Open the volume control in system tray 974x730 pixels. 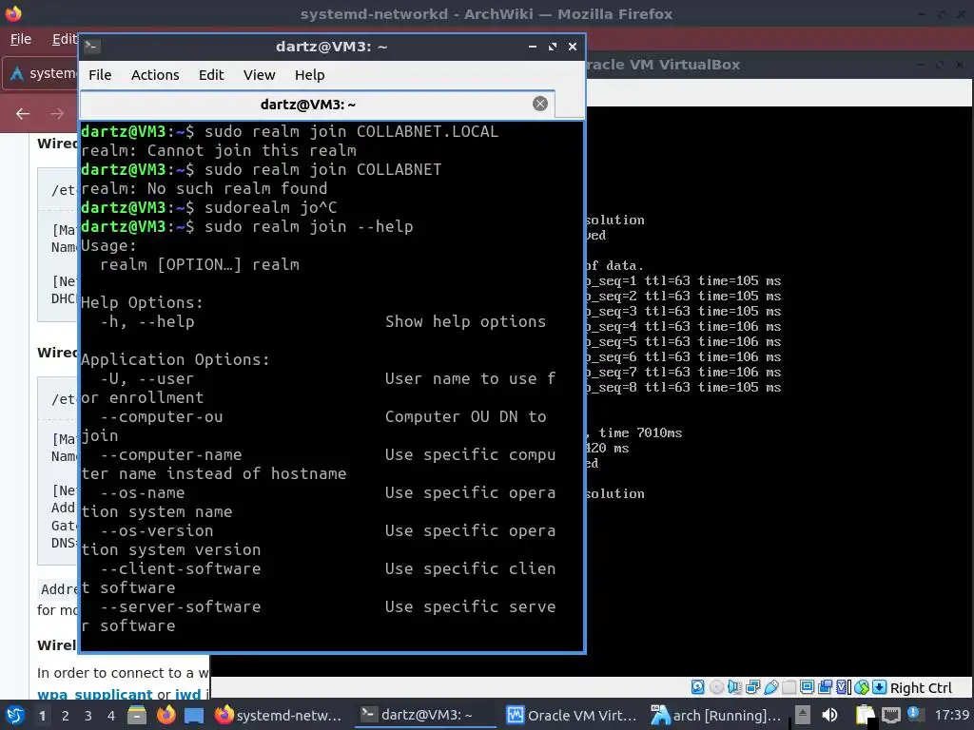click(829, 715)
